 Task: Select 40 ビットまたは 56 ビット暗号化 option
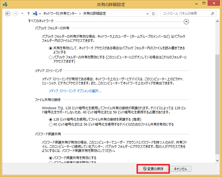tap(50, 124)
